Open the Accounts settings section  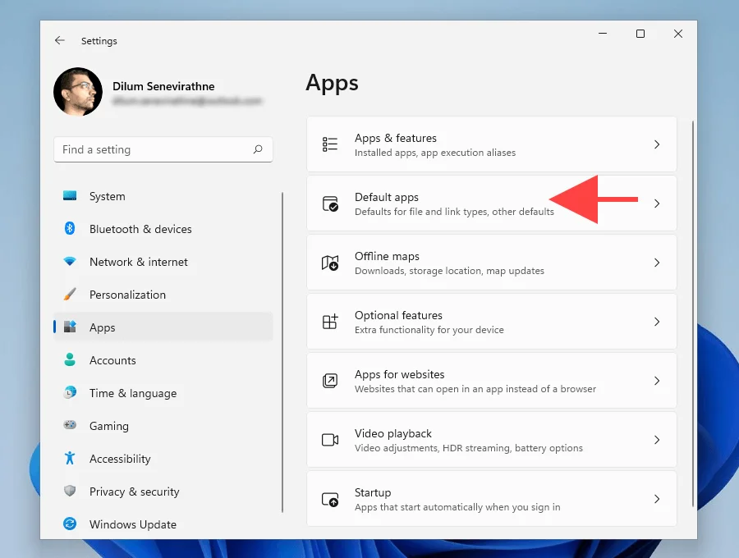[x=112, y=360]
